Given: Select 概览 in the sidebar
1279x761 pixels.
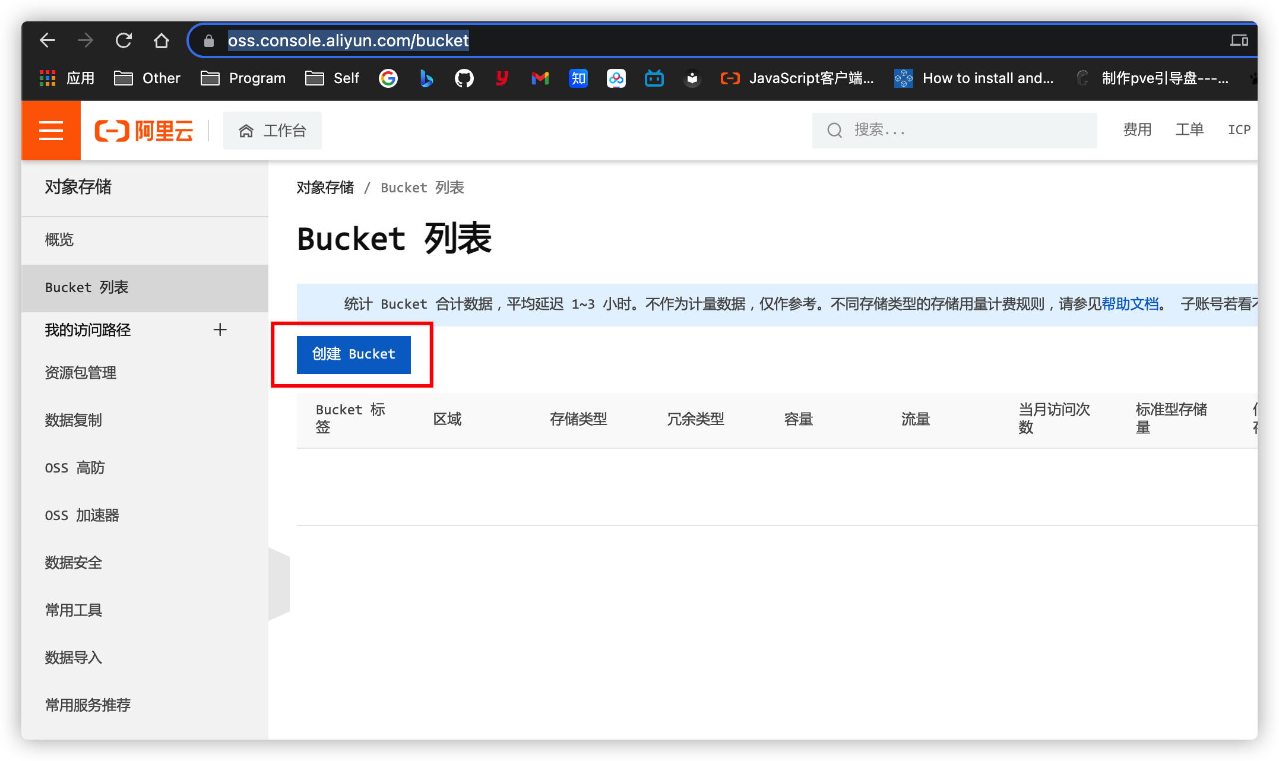Looking at the screenshot, I should point(59,240).
